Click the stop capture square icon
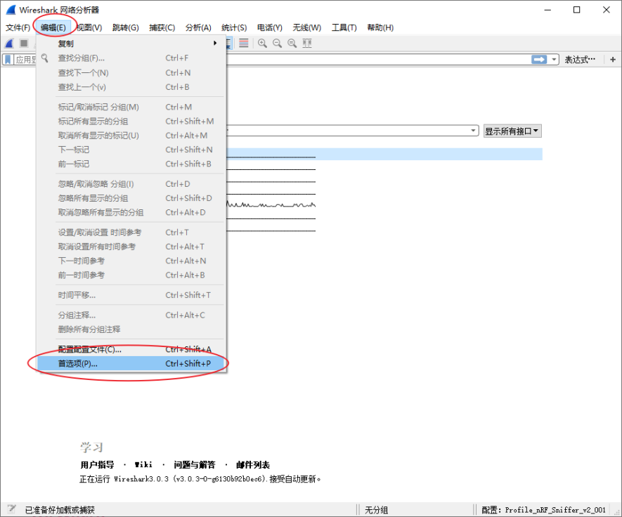 (x=23, y=43)
